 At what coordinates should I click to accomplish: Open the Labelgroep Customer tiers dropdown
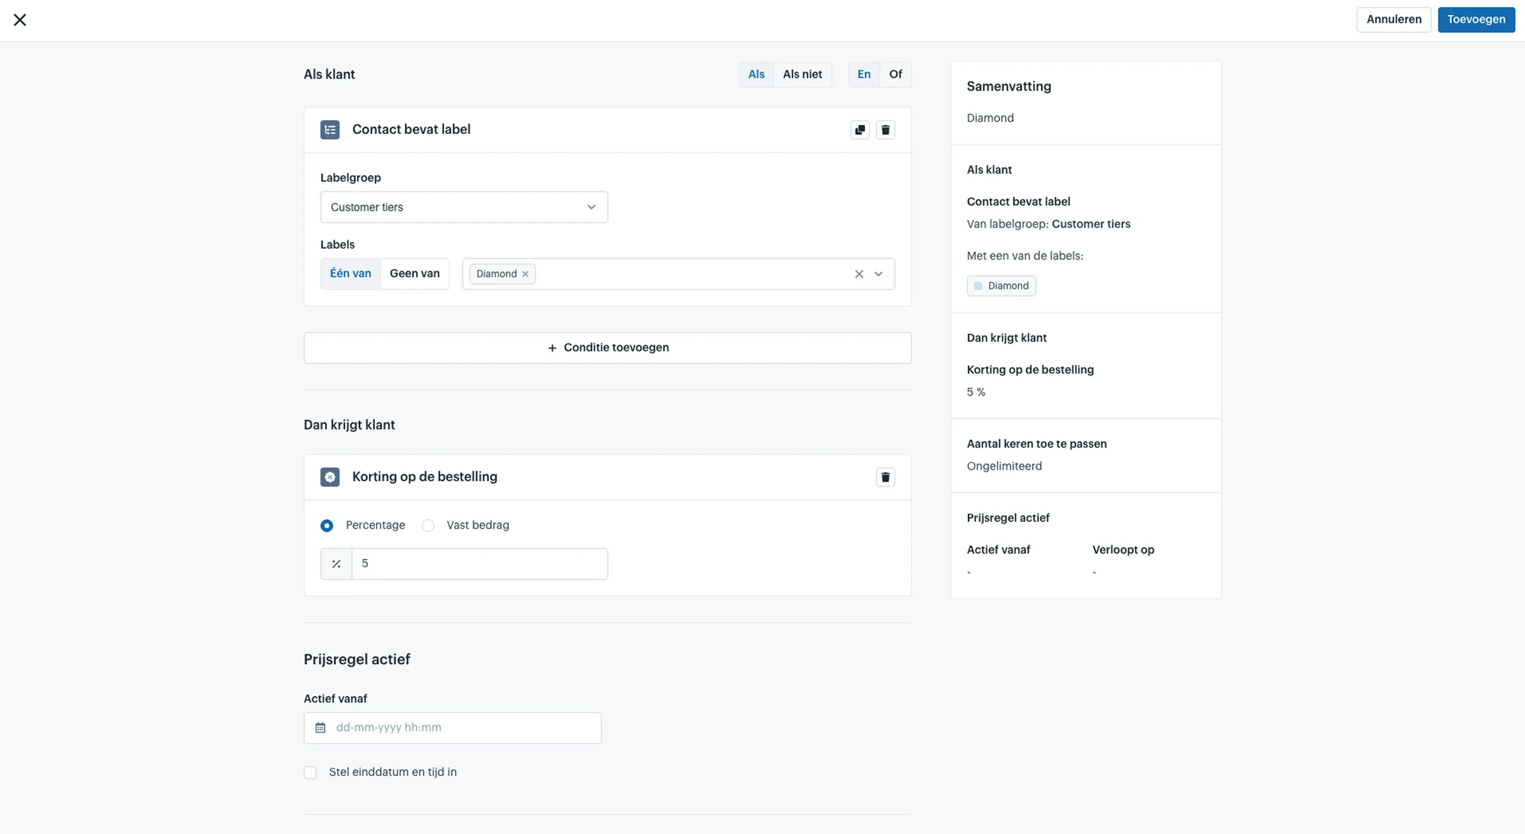464,207
